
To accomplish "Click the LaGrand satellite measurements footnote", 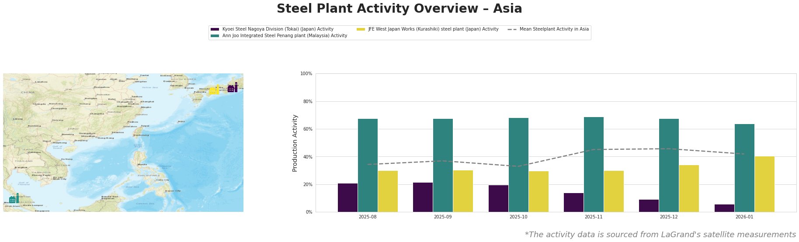I will coord(660,235).
